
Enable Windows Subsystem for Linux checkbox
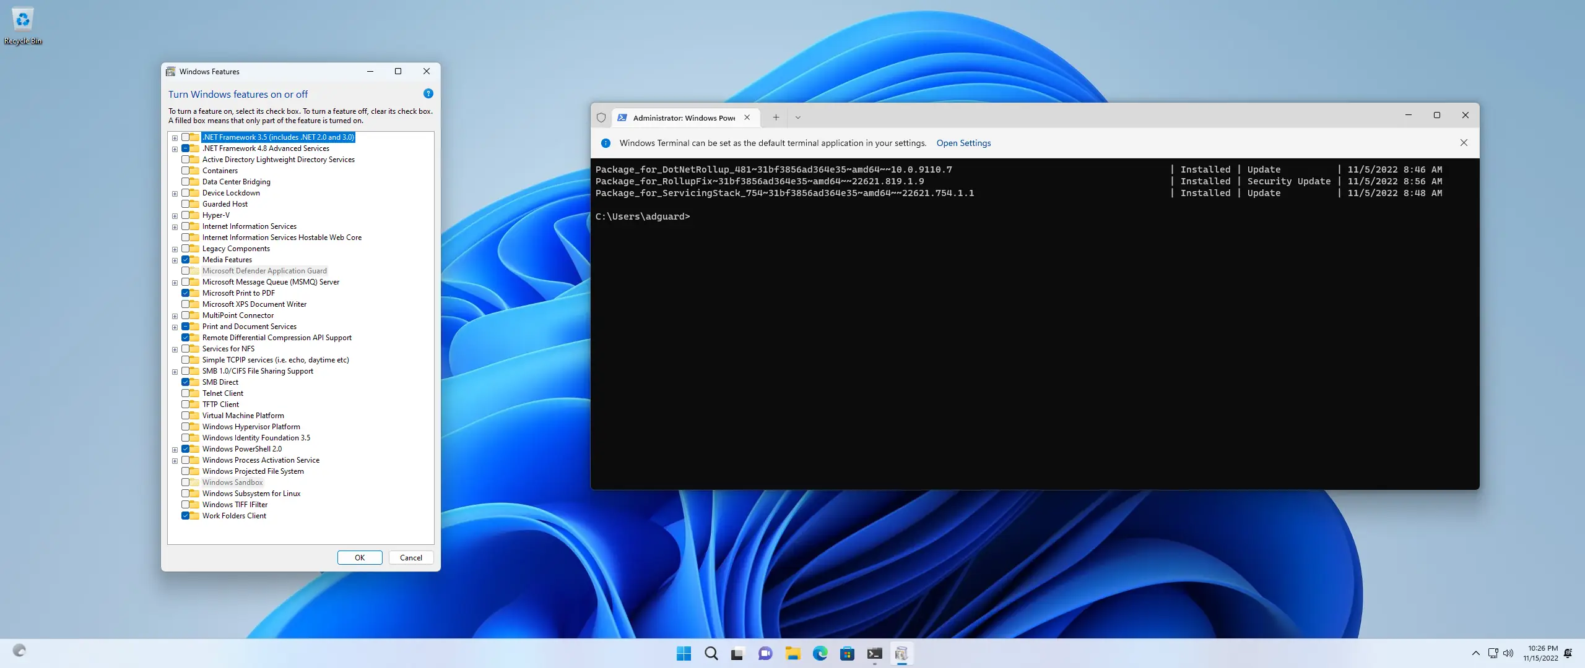point(185,494)
